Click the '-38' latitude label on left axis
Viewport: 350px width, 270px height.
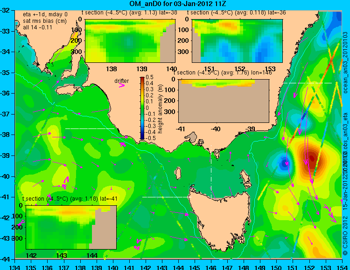pos(5,135)
